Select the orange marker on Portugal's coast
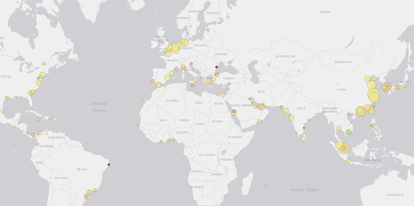 tap(153, 81)
